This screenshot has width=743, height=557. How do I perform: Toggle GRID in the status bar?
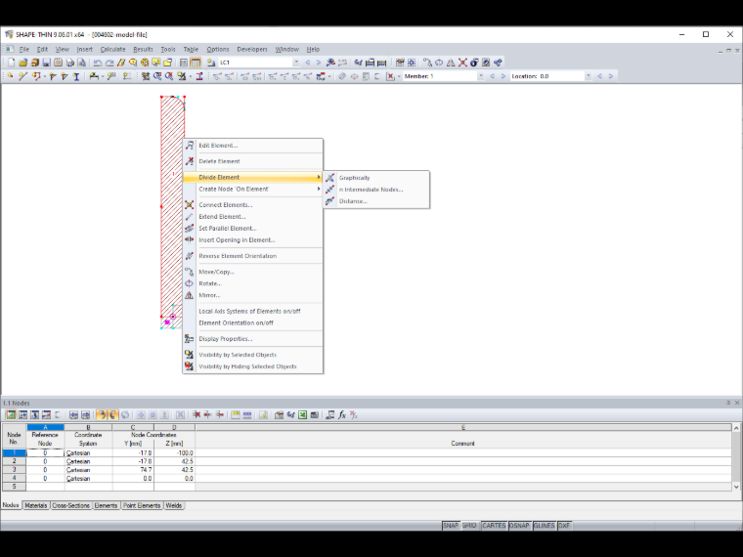point(469,526)
